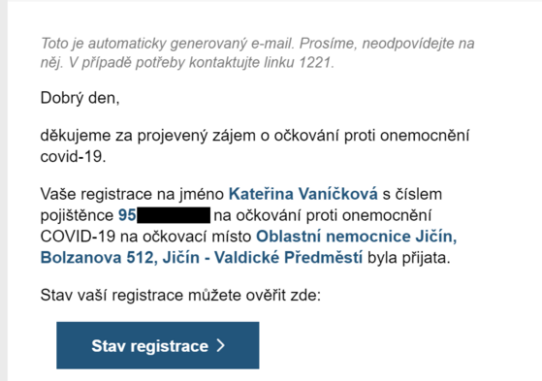
Task: Click the black redaction box
Action: [x=174, y=215]
